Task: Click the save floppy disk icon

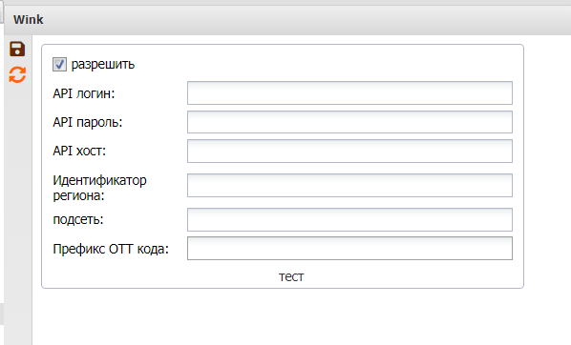Action: (x=17, y=49)
